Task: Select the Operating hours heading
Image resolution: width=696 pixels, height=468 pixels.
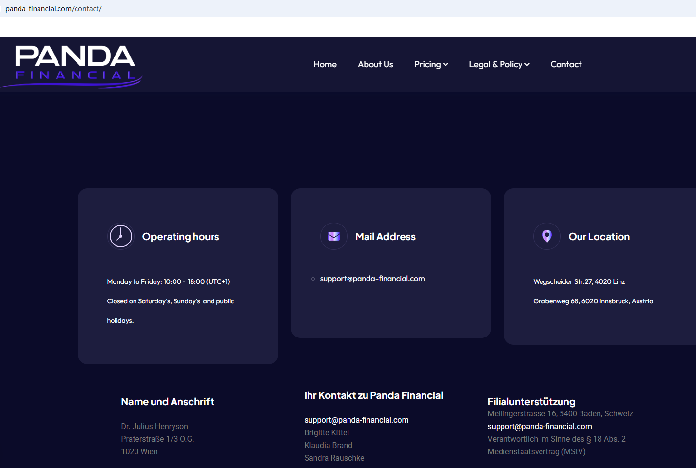Action: coord(180,237)
